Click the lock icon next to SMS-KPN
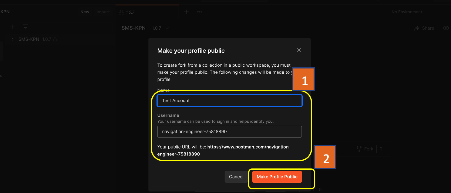 55,39
